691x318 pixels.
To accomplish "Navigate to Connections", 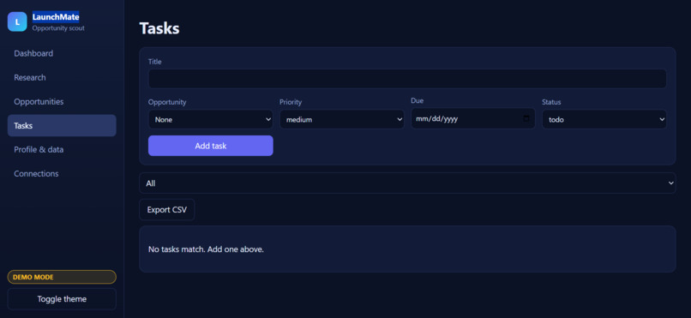I will 62,173.
